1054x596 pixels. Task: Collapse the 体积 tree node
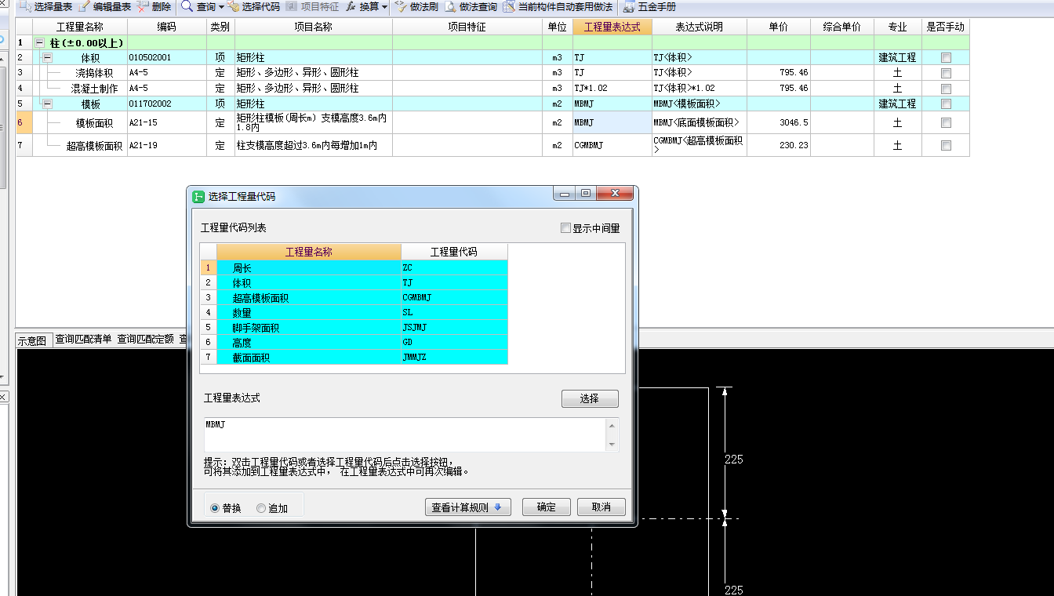coord(47,57)
